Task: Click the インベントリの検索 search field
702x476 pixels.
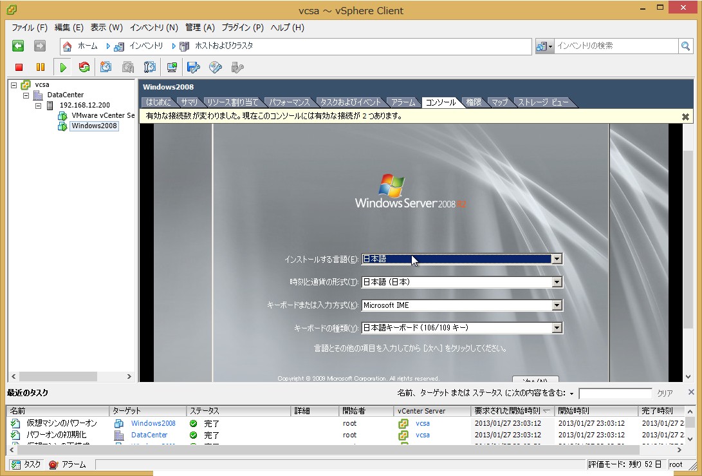Action: coord(616,46)
